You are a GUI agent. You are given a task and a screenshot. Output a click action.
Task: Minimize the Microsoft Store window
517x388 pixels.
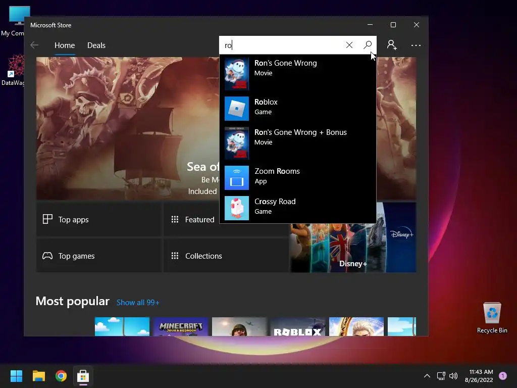tap(370, 25)
